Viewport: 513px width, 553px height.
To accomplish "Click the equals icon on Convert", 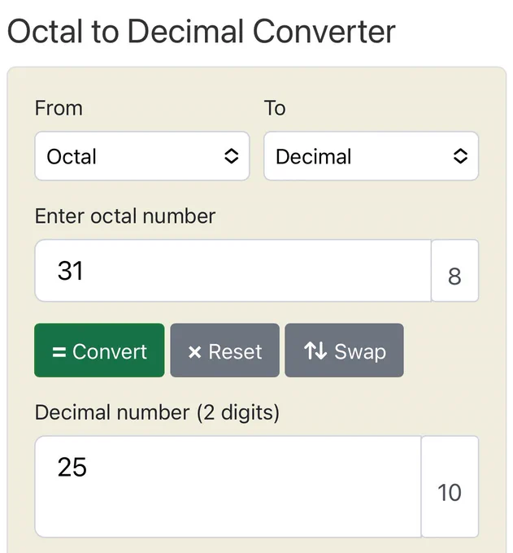I will 59,352.
